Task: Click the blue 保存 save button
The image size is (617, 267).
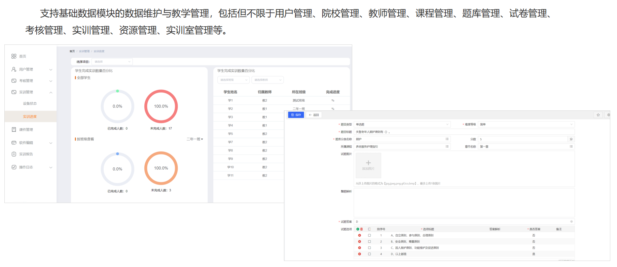Action: pos(296,115)
